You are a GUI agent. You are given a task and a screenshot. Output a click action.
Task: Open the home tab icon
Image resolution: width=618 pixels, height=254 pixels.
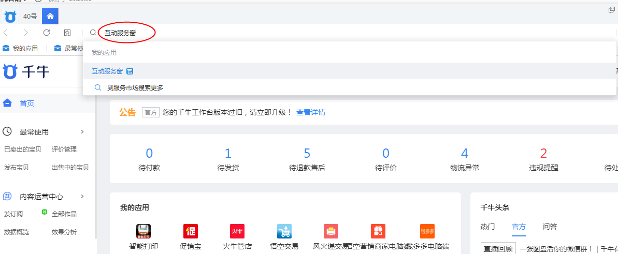50,17
